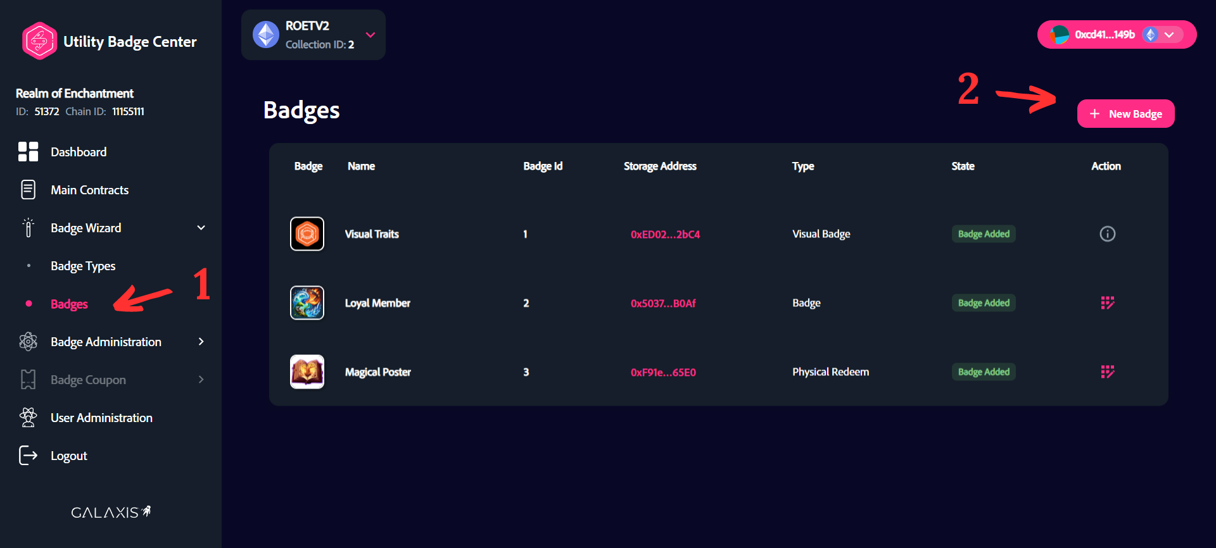The image size is (1216, 548).
Task: Open storage address 0xED02...2bC4 link
Action: click(665, 234)
